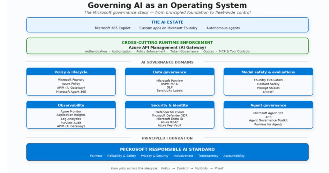Click "Prompt Shields" in the Model safety card

(x=268, y=88)
